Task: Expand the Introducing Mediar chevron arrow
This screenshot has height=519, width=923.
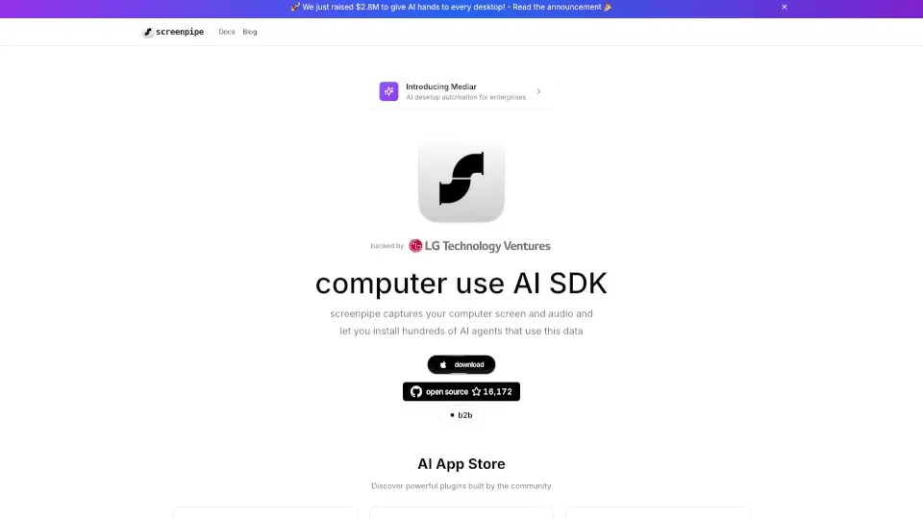Action: pos(538,91)
